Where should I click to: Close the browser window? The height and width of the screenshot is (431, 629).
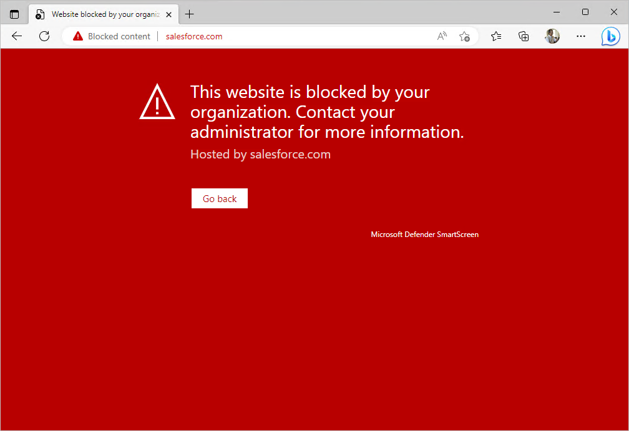tap(614, 12)
